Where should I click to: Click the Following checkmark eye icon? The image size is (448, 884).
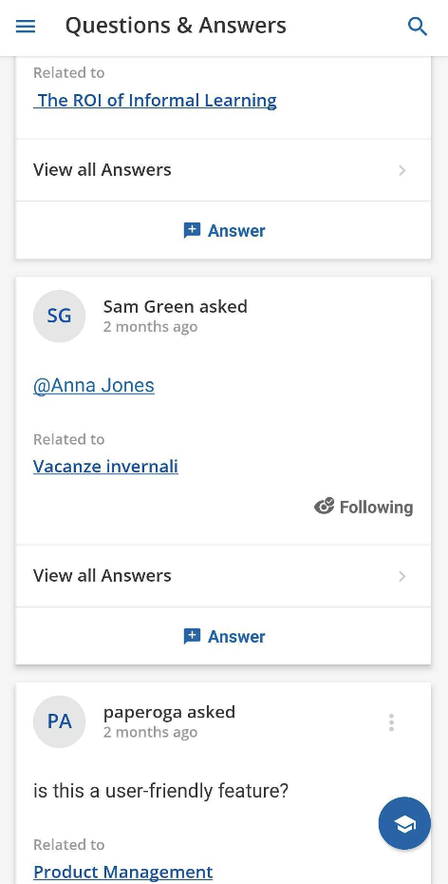[x=325, y=507]
